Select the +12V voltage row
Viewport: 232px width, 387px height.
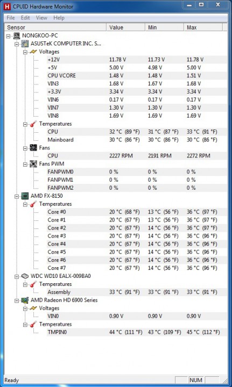click(x=137, y=60)
